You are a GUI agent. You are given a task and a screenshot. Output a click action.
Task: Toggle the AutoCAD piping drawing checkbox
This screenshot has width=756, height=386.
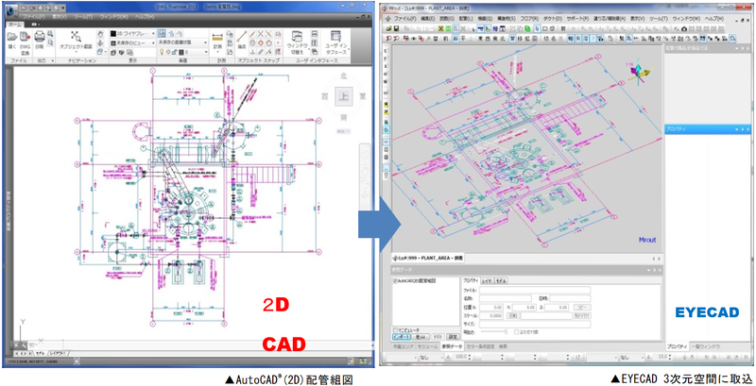coord(394,282)
